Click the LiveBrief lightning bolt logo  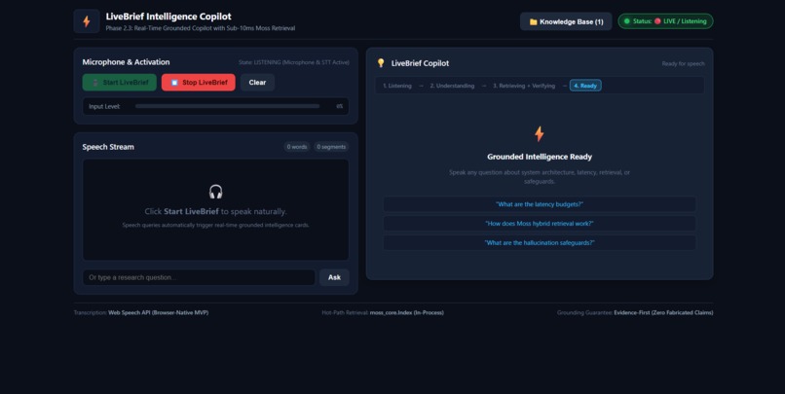coord(87,21)
